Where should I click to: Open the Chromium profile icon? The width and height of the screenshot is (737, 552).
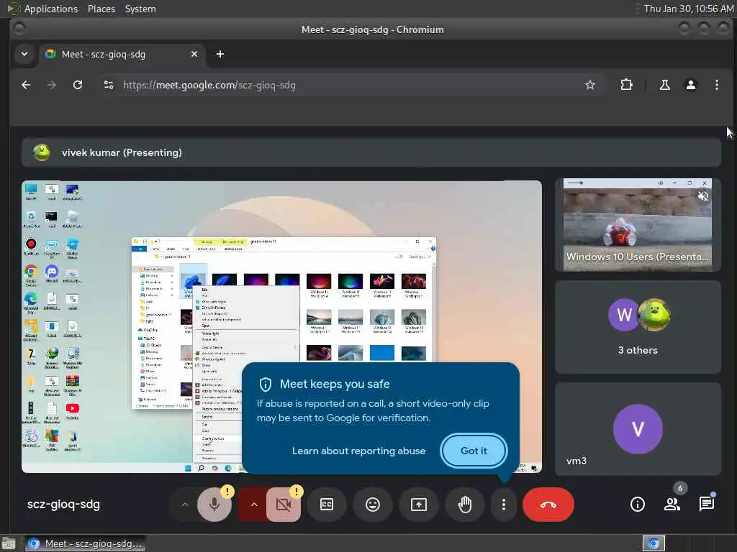(690, 85)
